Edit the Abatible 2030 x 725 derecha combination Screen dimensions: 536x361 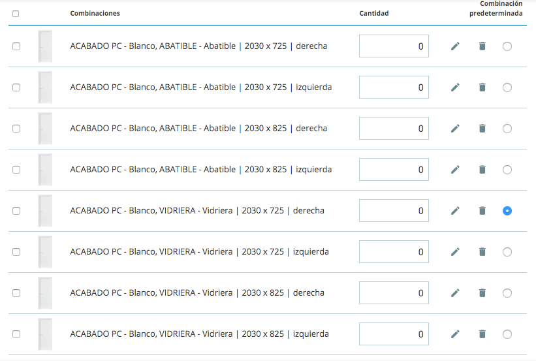(455, 46)
